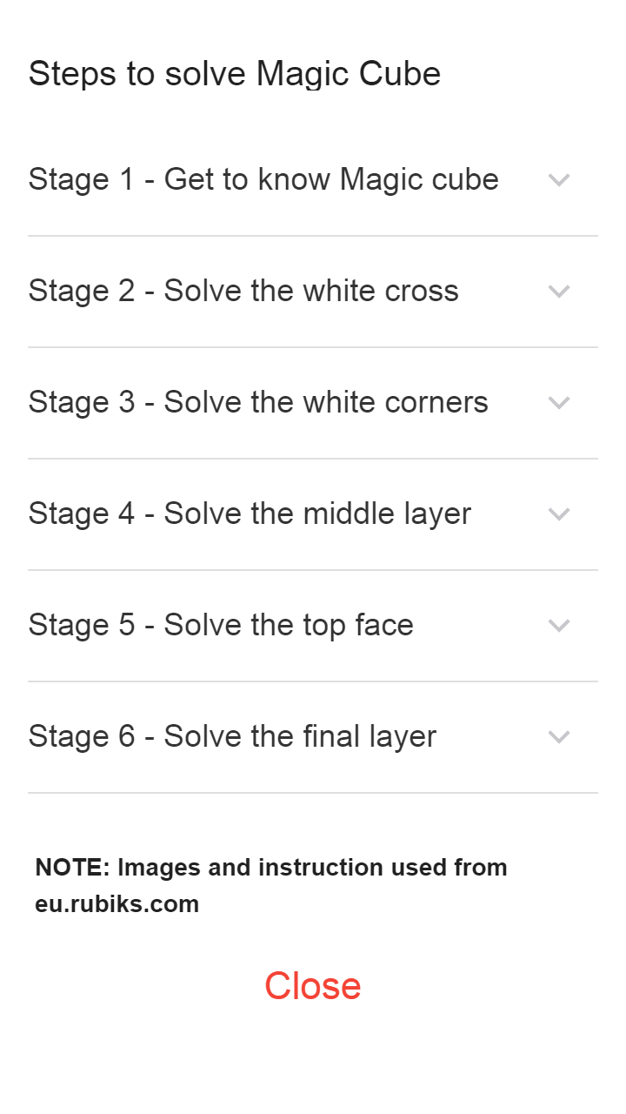Image resolution: width=626 pixels, height=1114 pixels.
Task: Expand the Stage 3 white corners chevron
Action: point(559,403)
